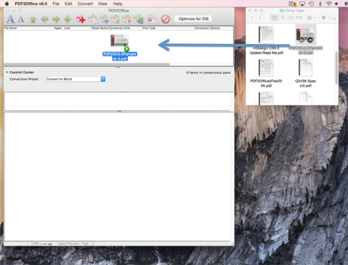Image resolution: width=348 pixels, height=265 pixels.
Task: Select the Q2438 Spec (v0.pdf file
Action: [305, 73]
